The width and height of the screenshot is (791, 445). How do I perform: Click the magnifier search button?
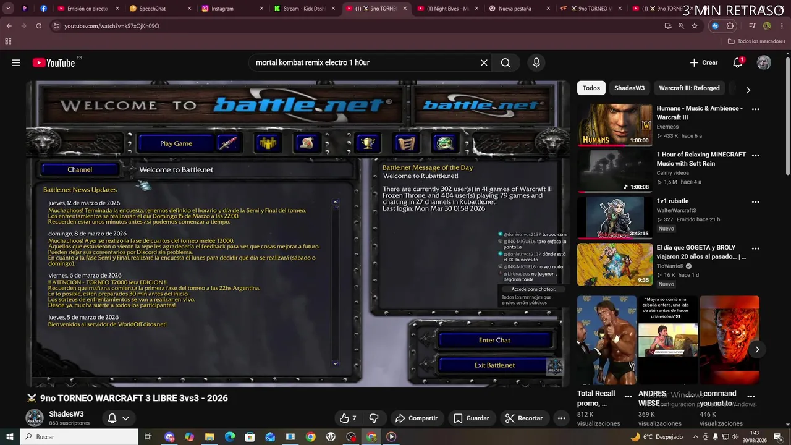(x=505, y=62)
